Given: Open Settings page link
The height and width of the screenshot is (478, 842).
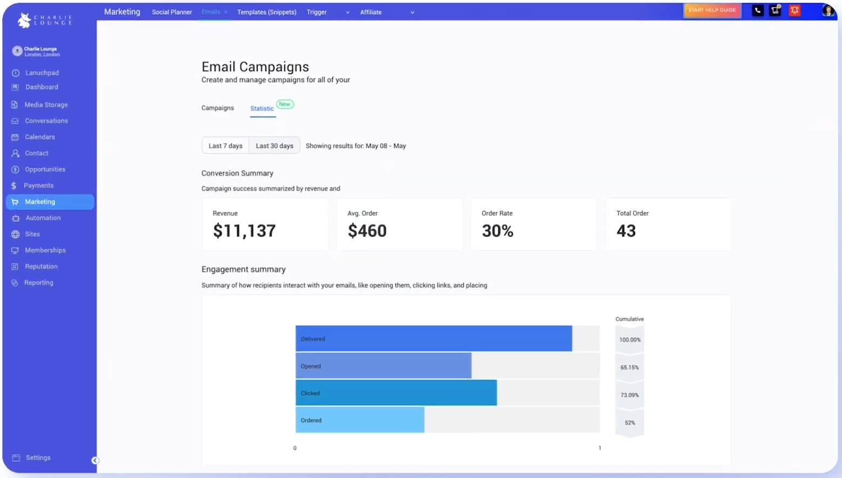Looking at the screenshot, I should click(x=38, y=458).
